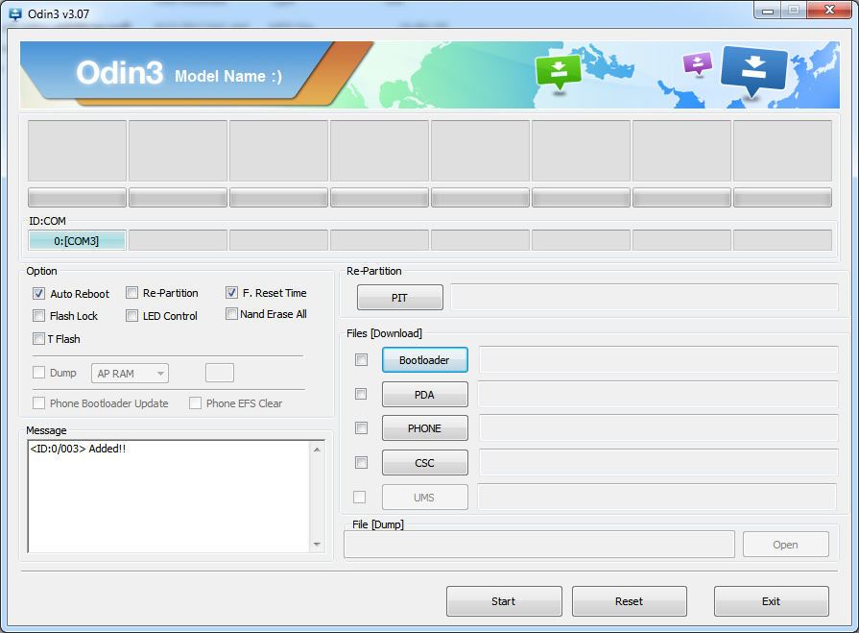The height and width of the screenshot is (633, 859).
Task: Click the PHONE file button
Action: [x=424, y=428]
